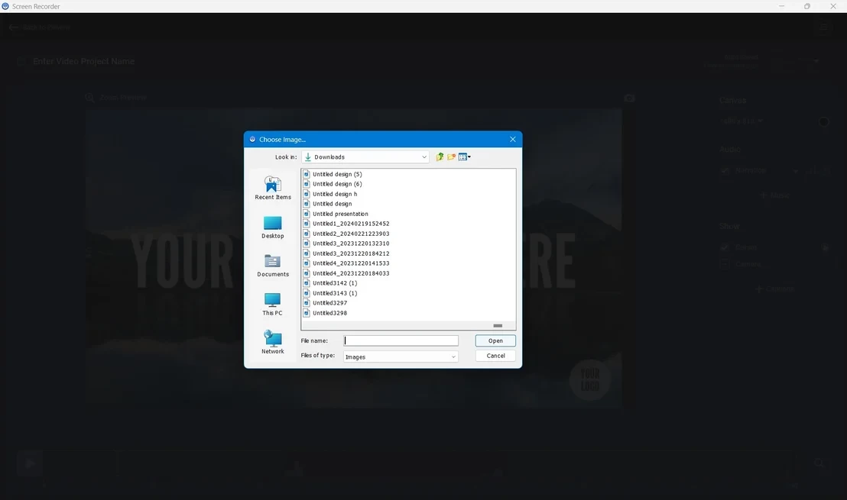The image size is (847, 500).
Task: Click the file list horizontal scrollbar thumb
Action: (498, 326)
